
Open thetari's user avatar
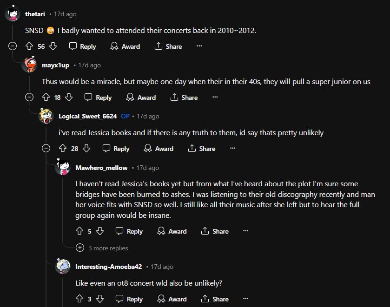[x=13, y=14]
